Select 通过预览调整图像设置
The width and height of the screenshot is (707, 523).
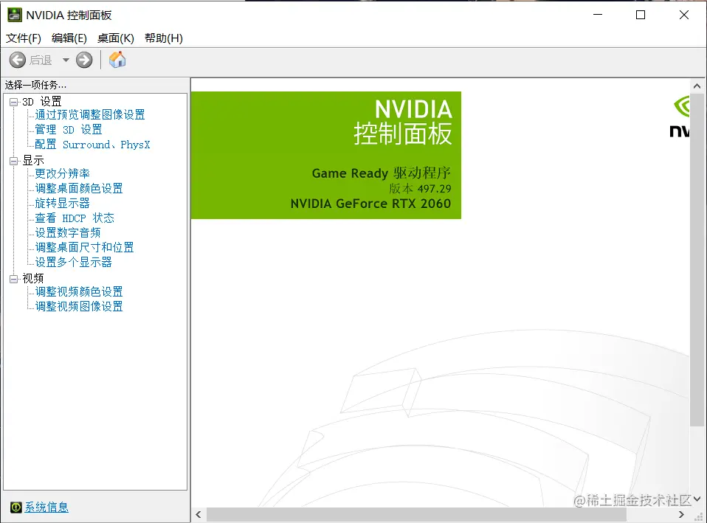click(90, 115)
